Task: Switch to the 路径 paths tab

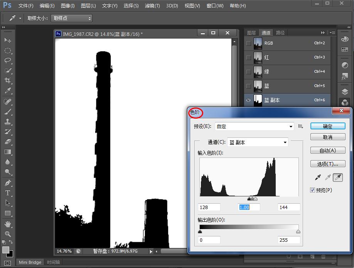Action: tap(280, 33)
